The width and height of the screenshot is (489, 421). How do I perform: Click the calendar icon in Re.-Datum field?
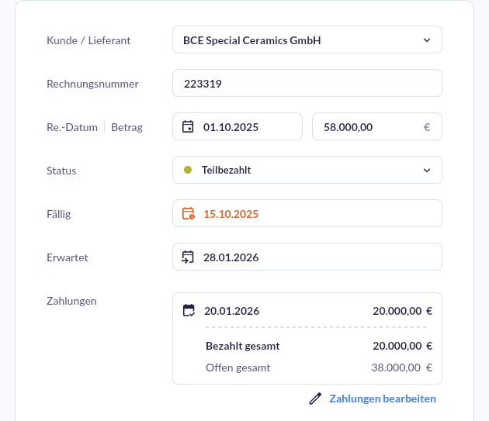(188, 126)
